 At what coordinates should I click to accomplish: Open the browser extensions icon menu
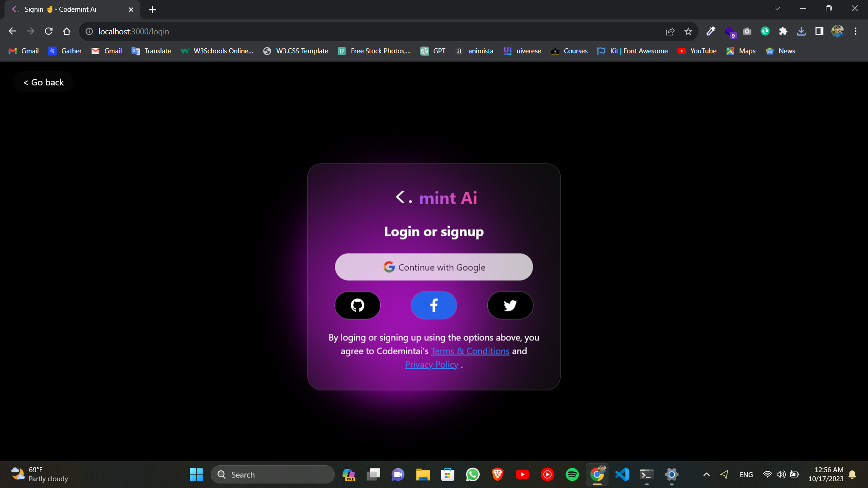pos(784,32)
